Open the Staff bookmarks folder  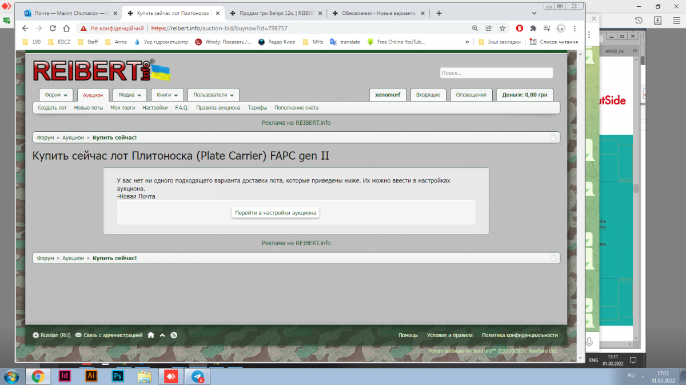(87, 42)
